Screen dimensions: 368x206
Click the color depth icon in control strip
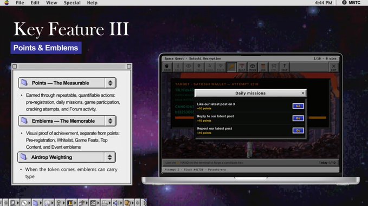coord(70,203)
